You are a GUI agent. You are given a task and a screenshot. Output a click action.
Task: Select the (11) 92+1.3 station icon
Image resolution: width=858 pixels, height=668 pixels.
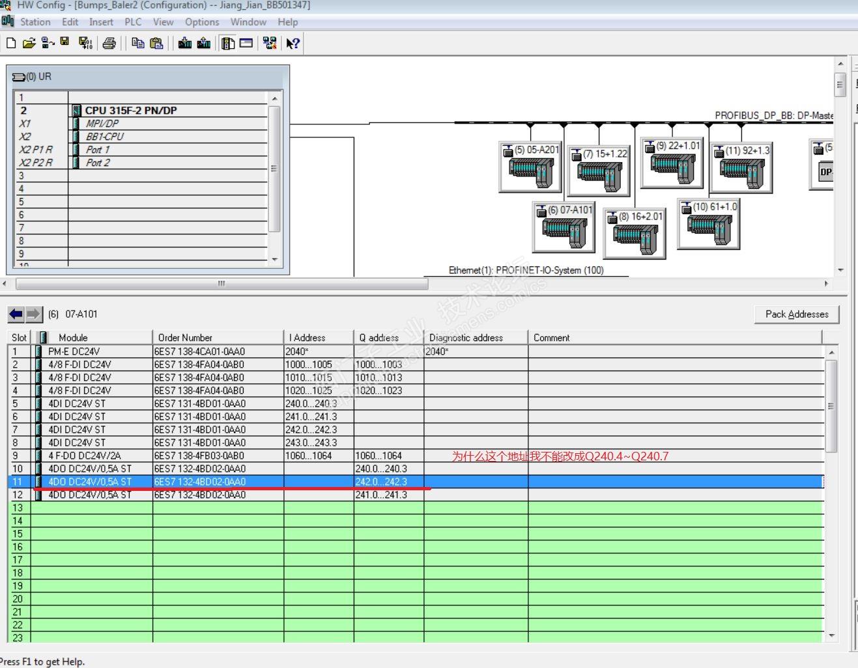coord(742,167)
